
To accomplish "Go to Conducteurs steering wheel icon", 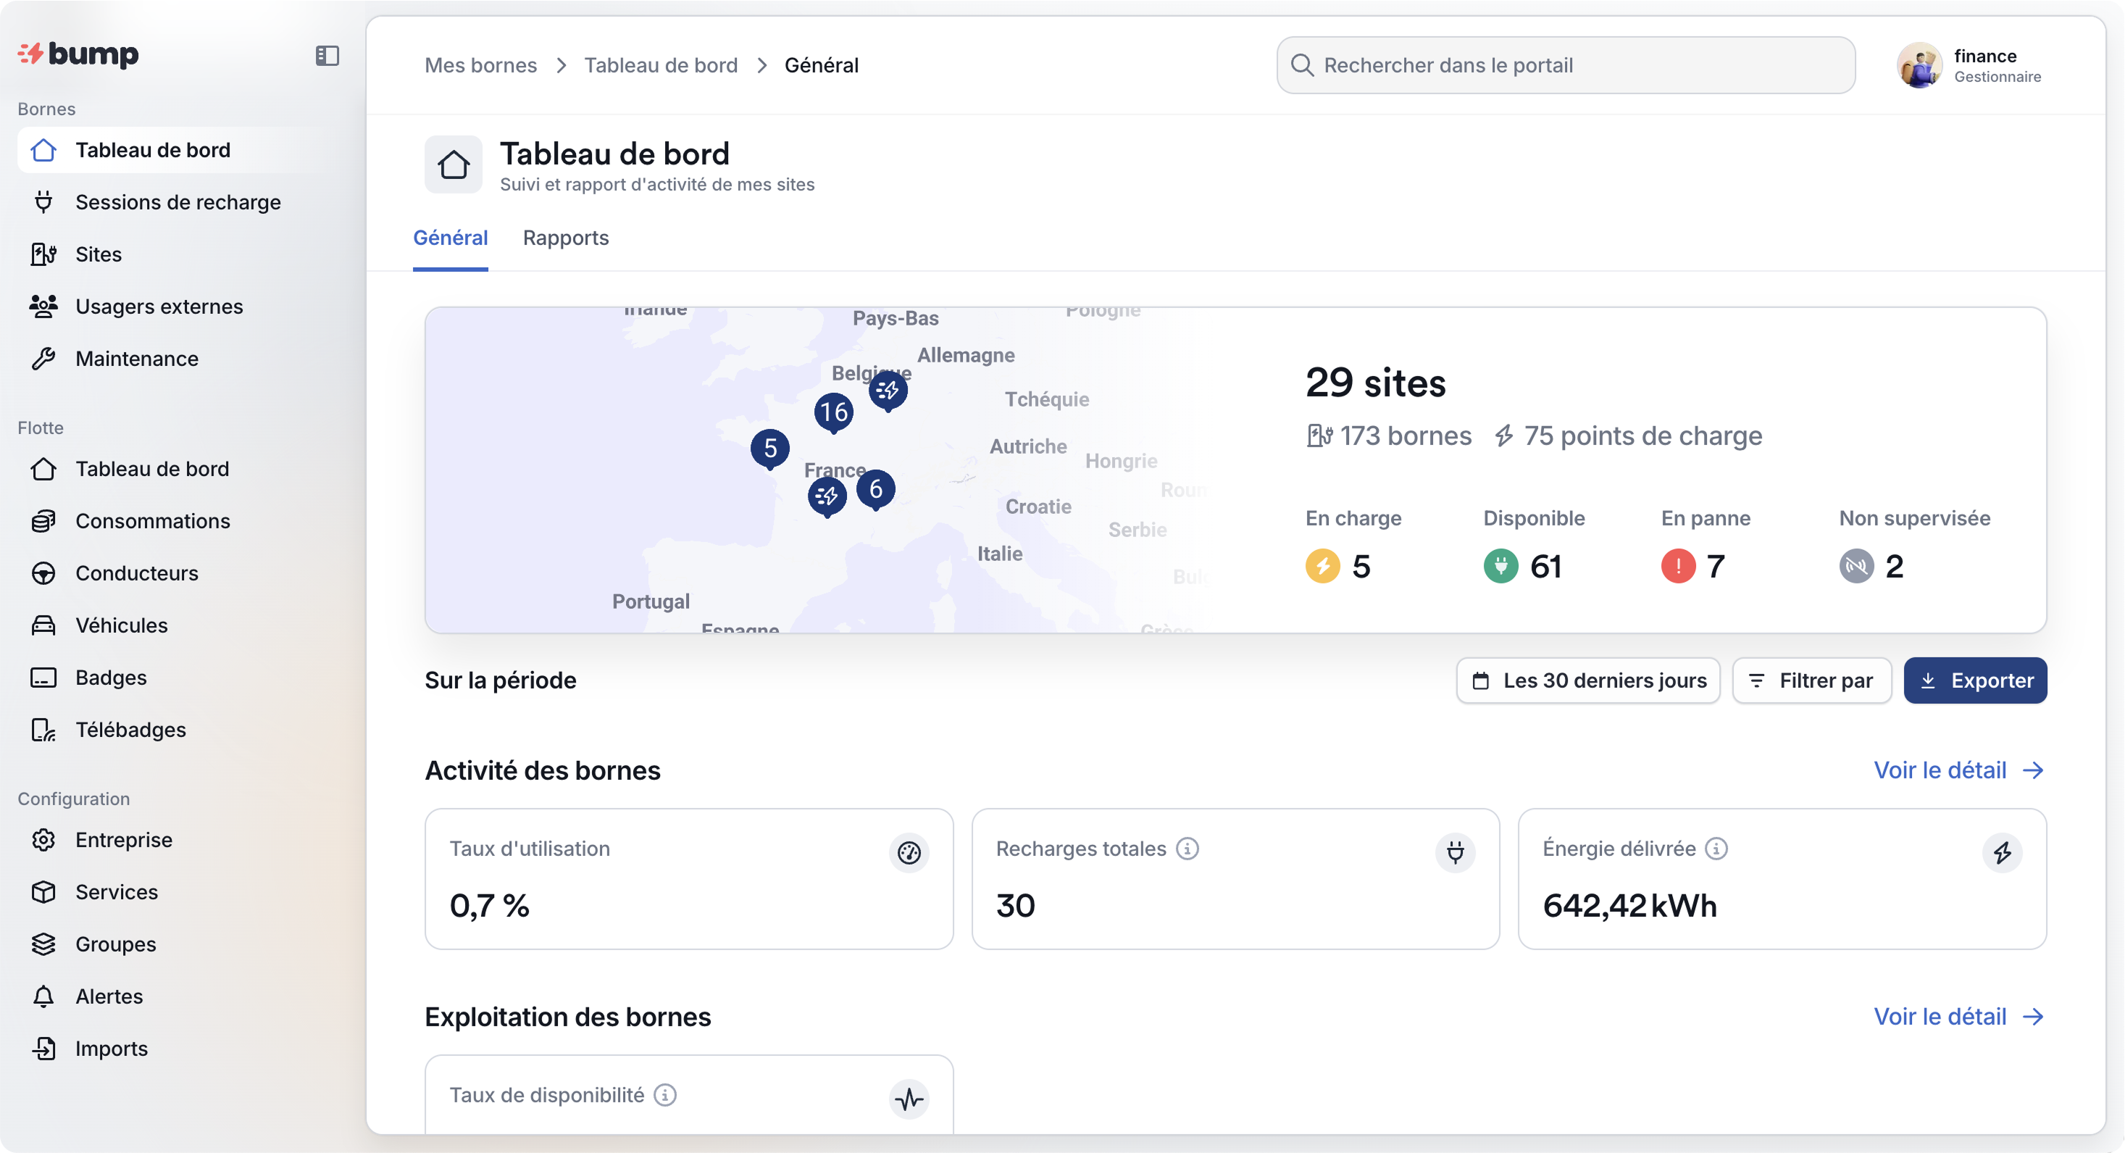I will [43, 573].
